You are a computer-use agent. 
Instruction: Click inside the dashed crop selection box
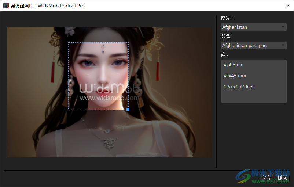(98, 76)
